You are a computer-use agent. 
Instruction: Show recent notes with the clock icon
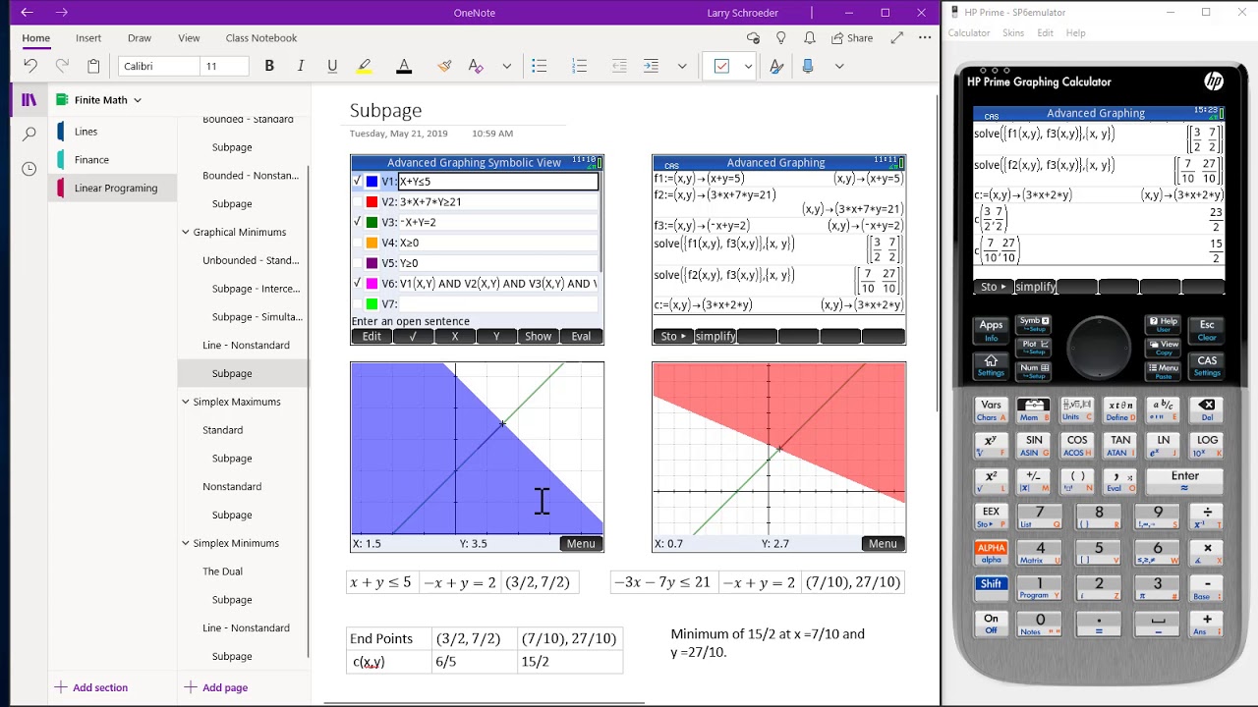29,169
